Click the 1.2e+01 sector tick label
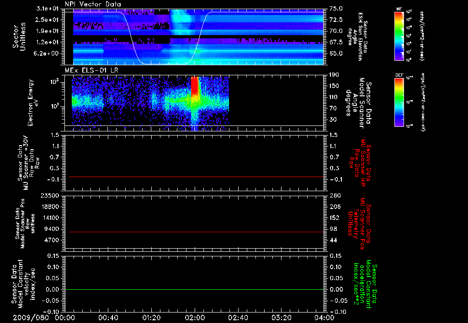The width and height of the screenshot is (468, 323). (x=48, y=42)
